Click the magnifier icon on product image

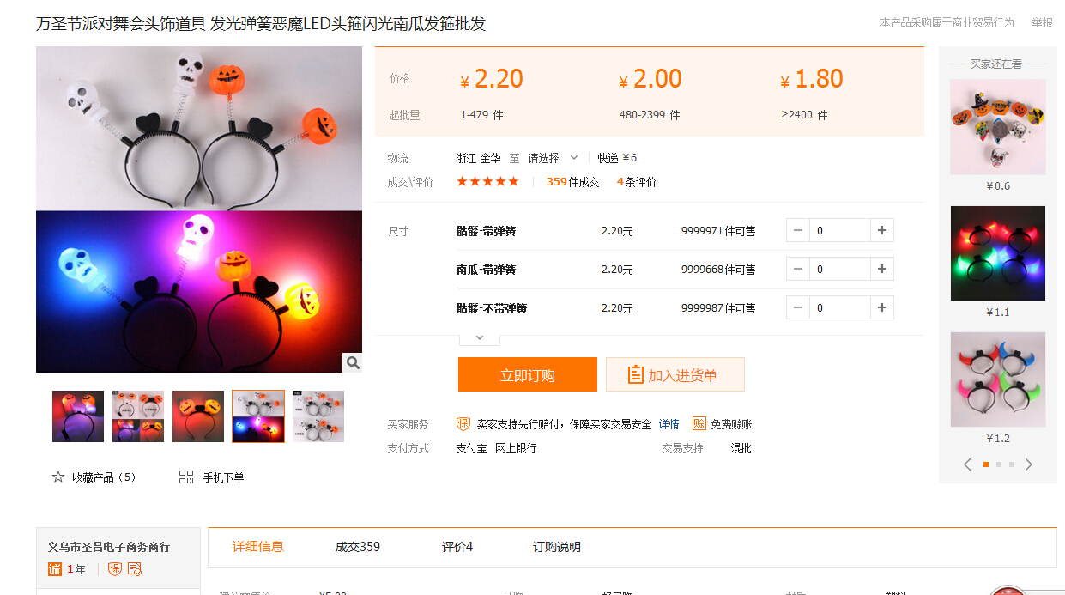353,363
